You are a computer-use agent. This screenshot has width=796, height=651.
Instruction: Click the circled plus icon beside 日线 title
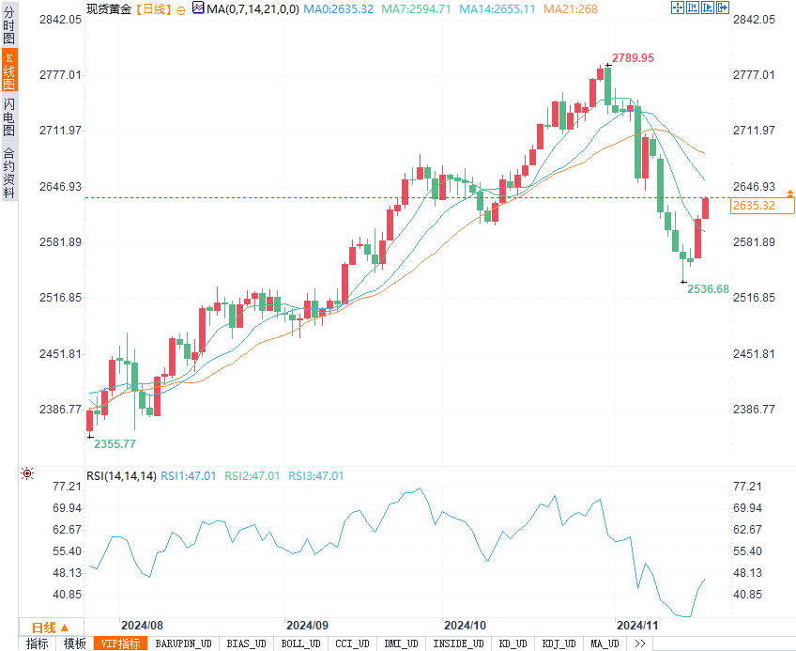tap(180, 9)
